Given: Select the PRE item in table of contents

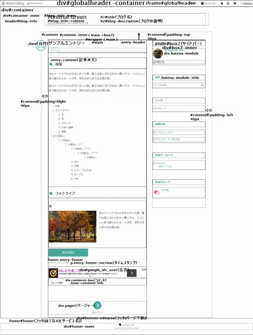Looking at the screenshot, I should click(x=76, y=179).
